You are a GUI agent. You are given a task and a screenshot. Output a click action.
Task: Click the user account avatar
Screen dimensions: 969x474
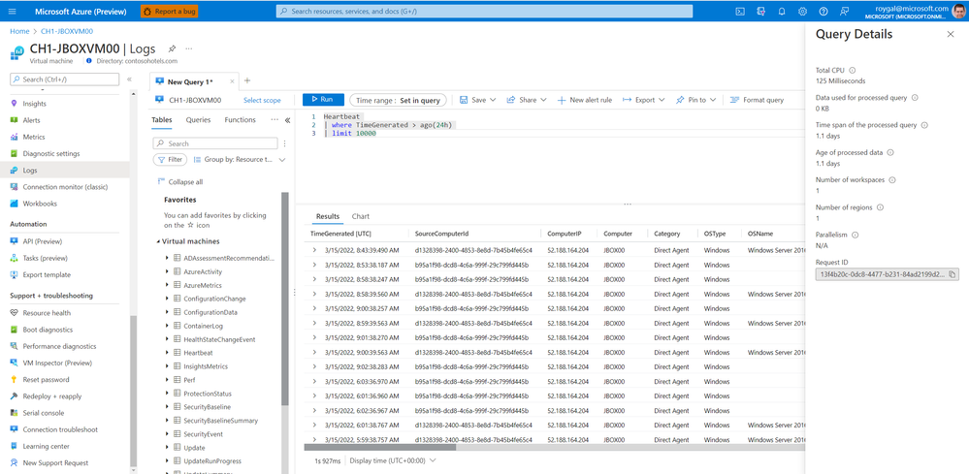coord(958,11)
